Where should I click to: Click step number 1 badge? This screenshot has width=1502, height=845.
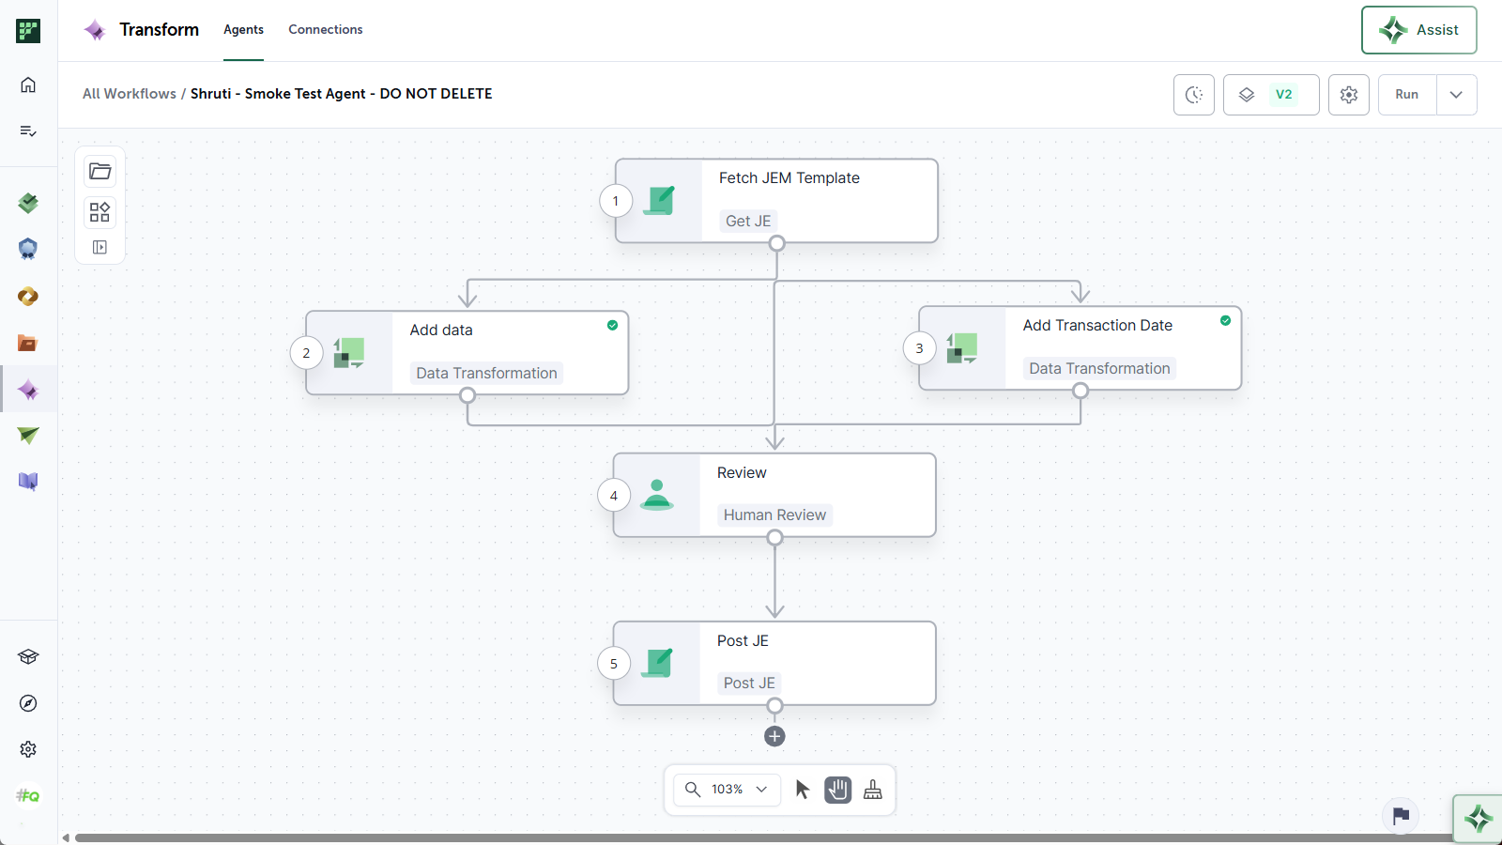(616, 201)
